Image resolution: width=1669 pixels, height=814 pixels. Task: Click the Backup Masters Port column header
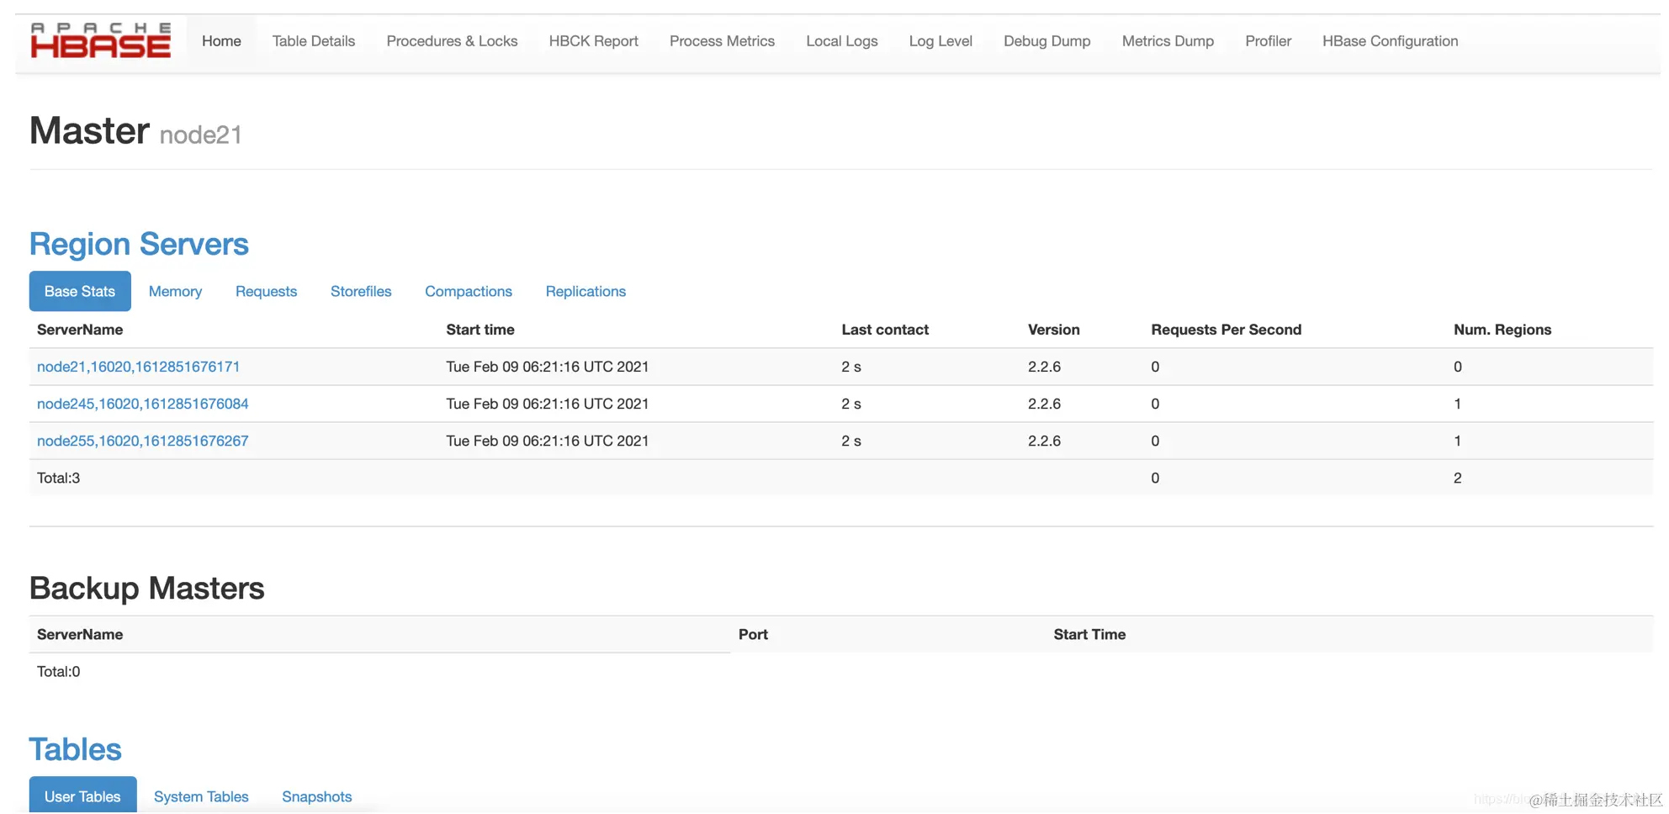pos(753,634)
